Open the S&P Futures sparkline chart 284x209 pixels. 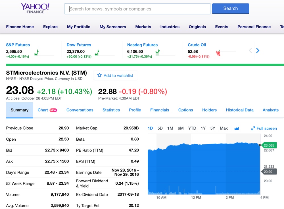[44, 53]
